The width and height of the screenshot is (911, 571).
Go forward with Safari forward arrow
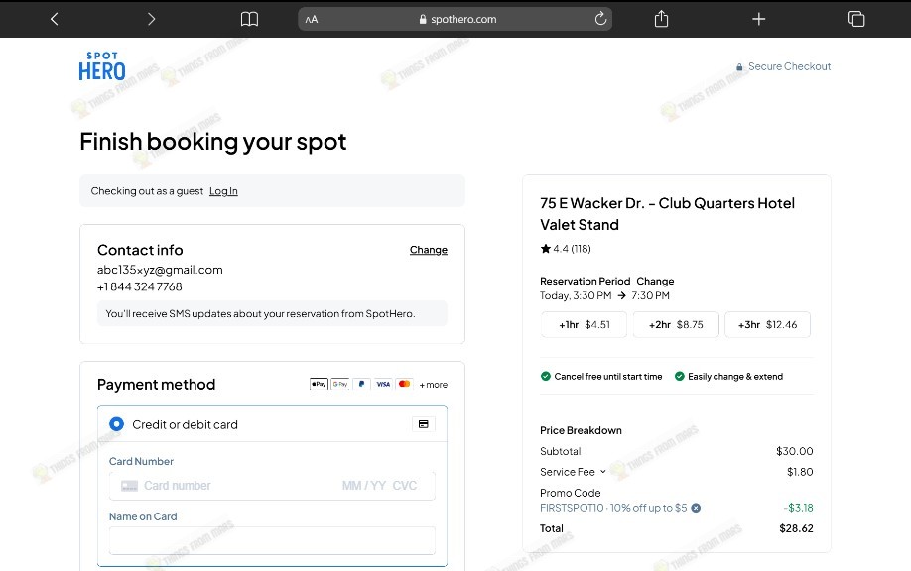(x=151, y=19)
